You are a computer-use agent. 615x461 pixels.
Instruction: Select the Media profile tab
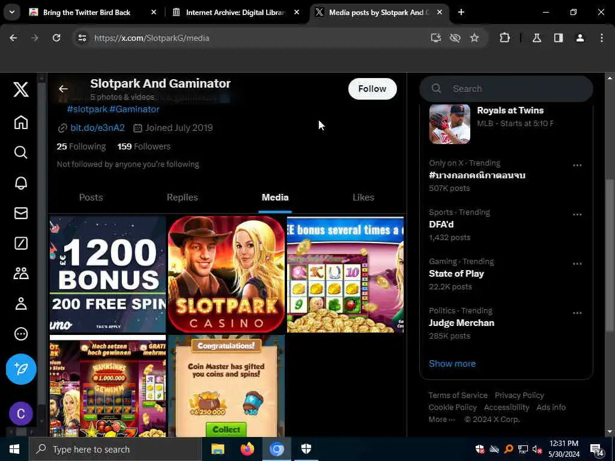(x=275, y=197)
